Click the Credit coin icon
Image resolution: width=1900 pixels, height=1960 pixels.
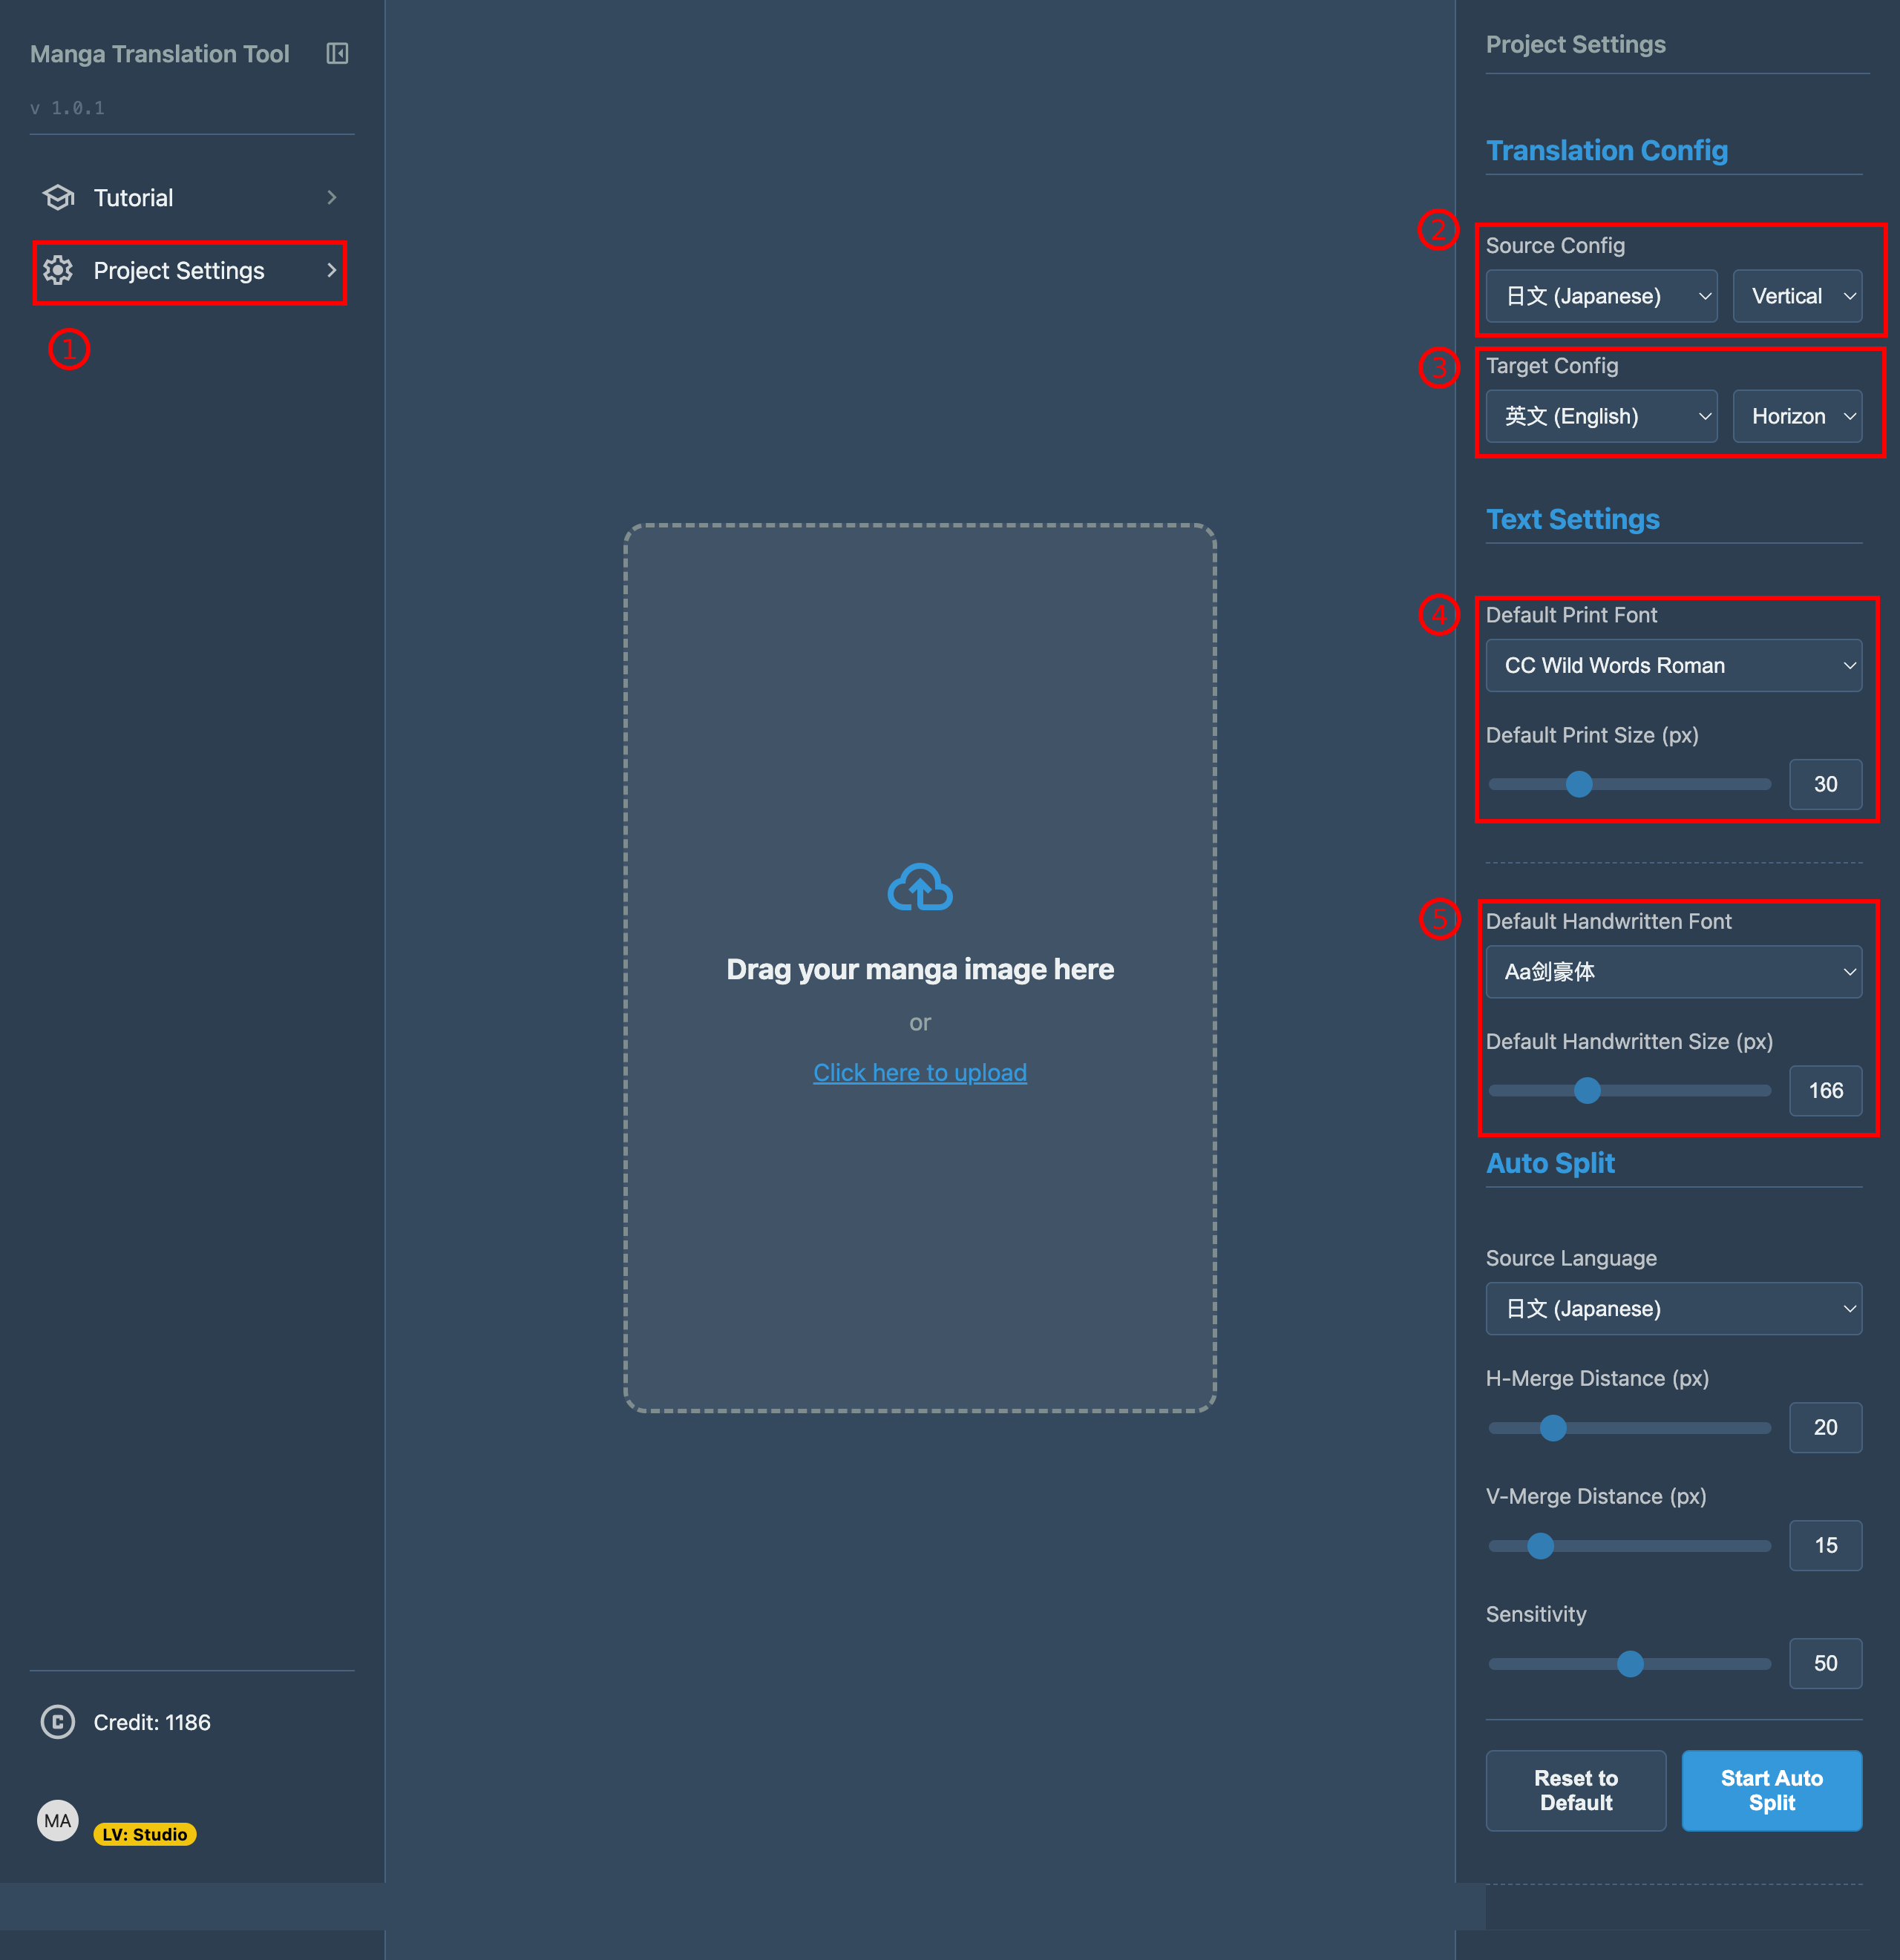click(58, 1722)
